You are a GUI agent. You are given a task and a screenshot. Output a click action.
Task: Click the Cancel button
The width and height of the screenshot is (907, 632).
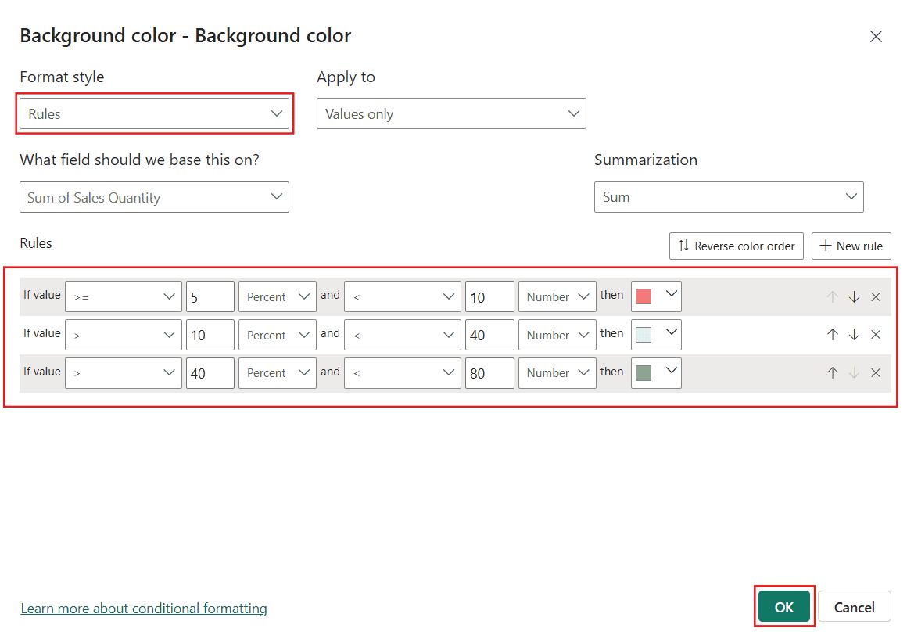tap(854, 606)
